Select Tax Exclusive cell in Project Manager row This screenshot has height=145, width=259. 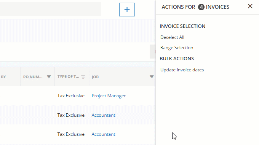[71, 96]
